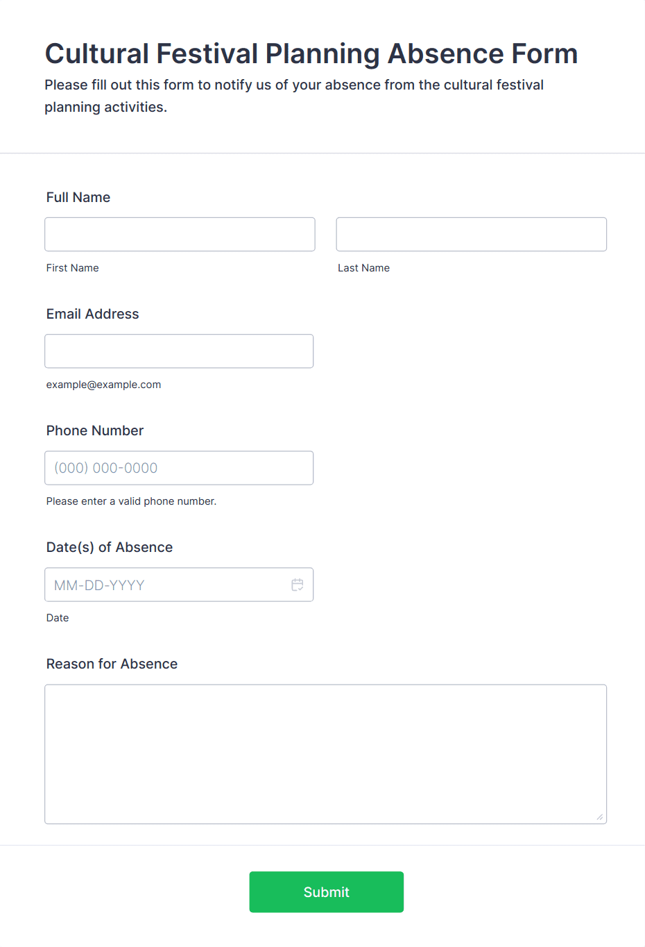Image resolution: width=645 pixels, height=947 pixels.
Task: Click the Date(s) of Absence label
Action: [110, 547]
